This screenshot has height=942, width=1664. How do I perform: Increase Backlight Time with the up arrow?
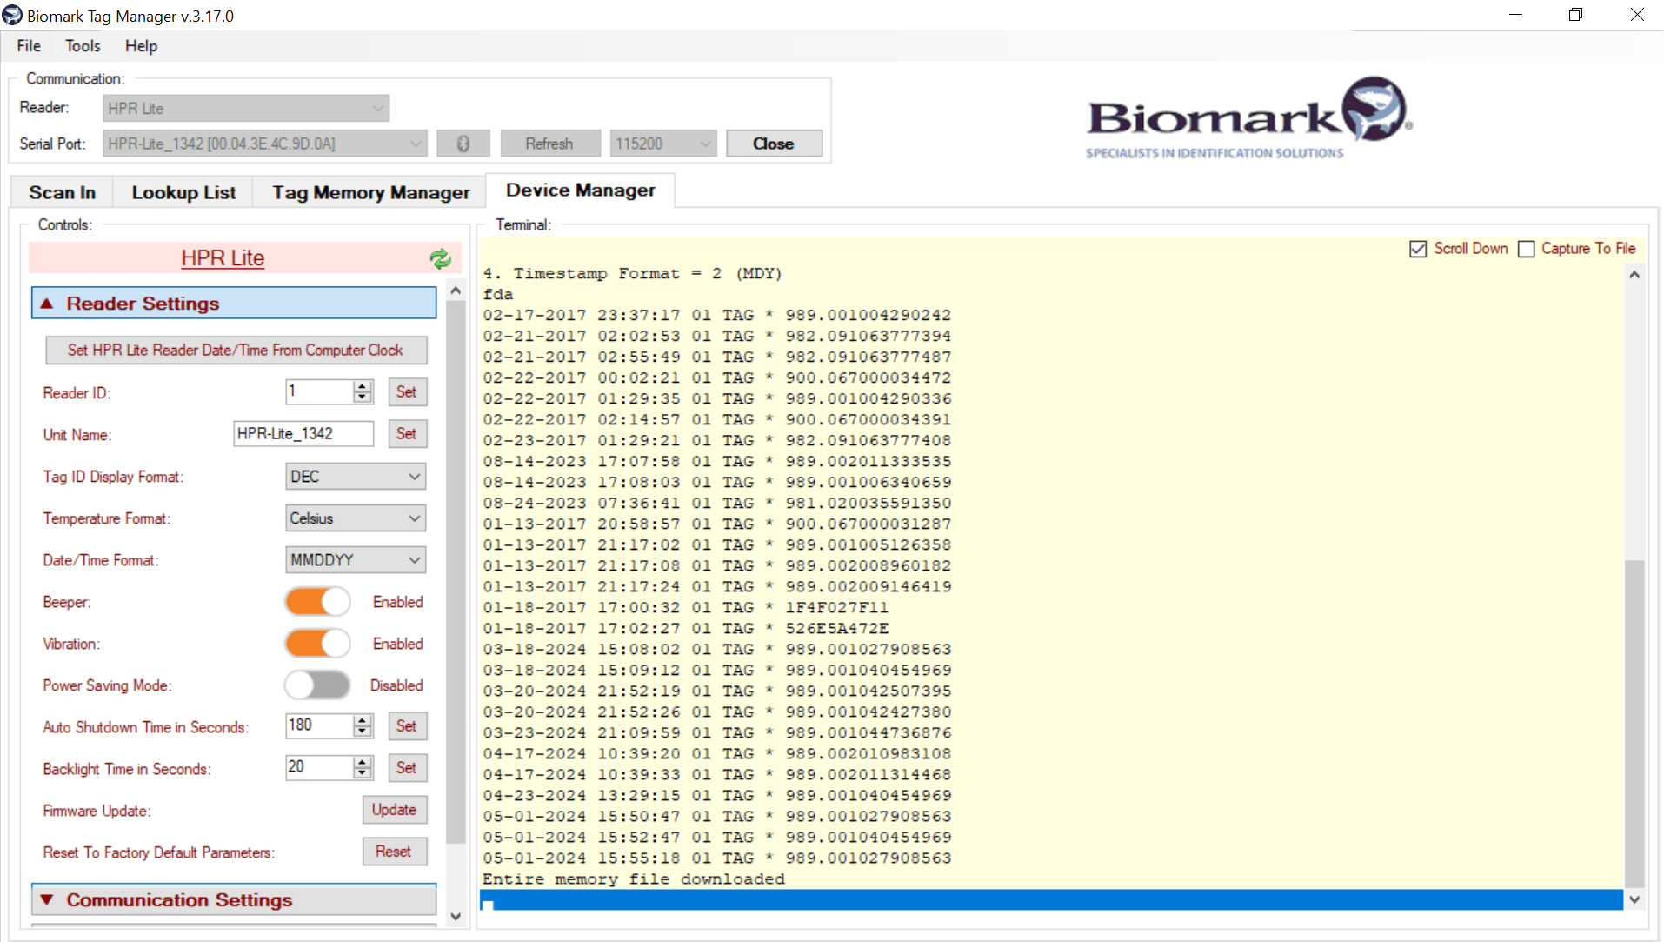[363, 762]
